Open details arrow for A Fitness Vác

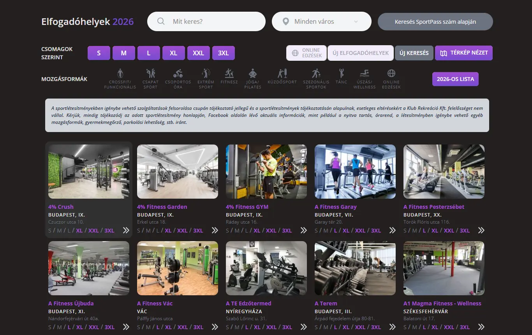pyautogui.click(x=215, y=327)
